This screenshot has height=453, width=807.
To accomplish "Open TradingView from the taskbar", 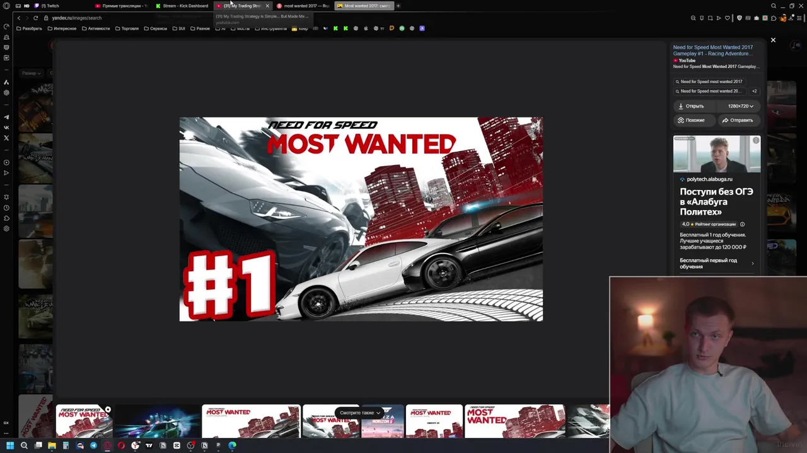I will click(x=149, y=445).
